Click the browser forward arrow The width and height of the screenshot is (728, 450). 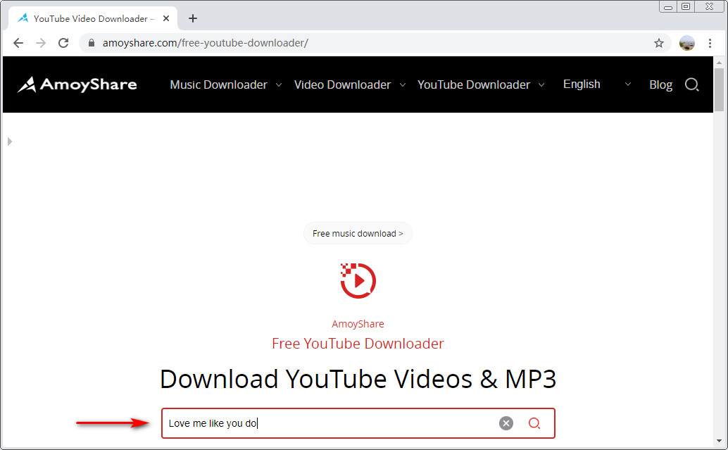(x=41, y=43)
